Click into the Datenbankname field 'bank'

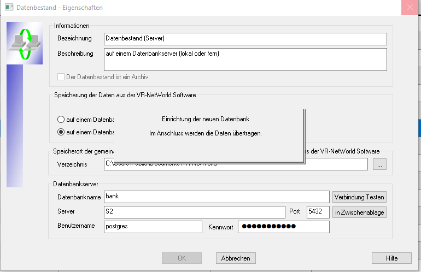(217, 197)
